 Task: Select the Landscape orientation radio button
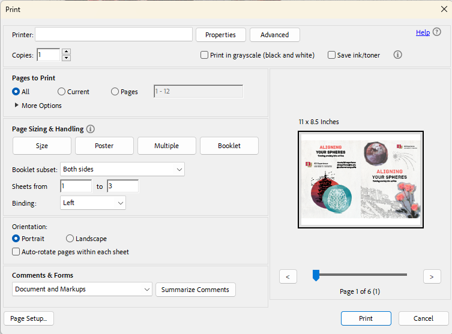(70, 239)
